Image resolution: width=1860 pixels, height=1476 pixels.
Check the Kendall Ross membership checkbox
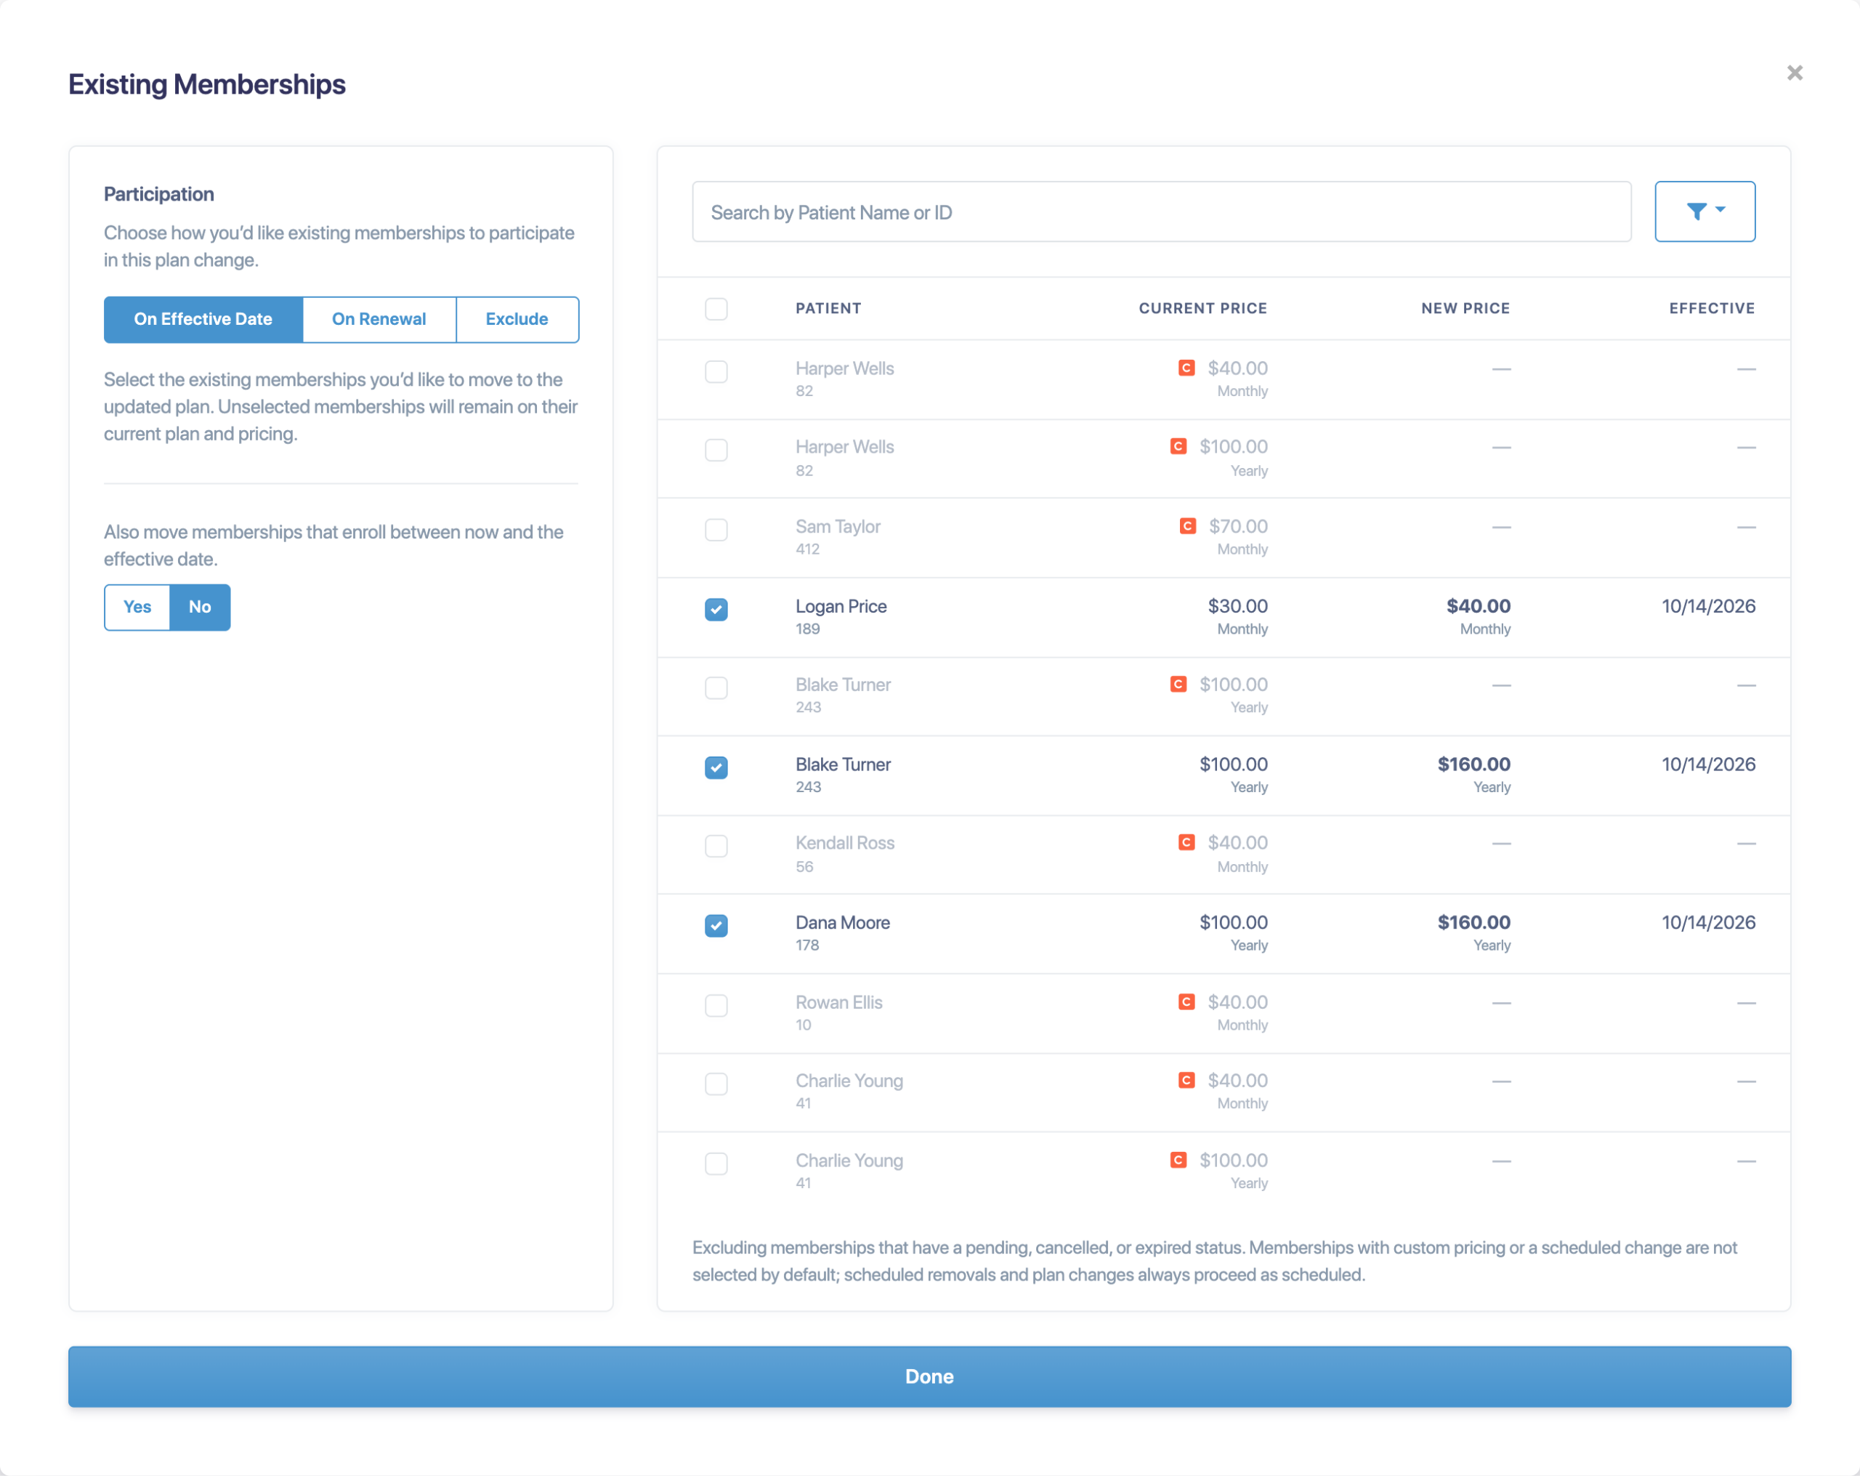(x=716, y=846)
